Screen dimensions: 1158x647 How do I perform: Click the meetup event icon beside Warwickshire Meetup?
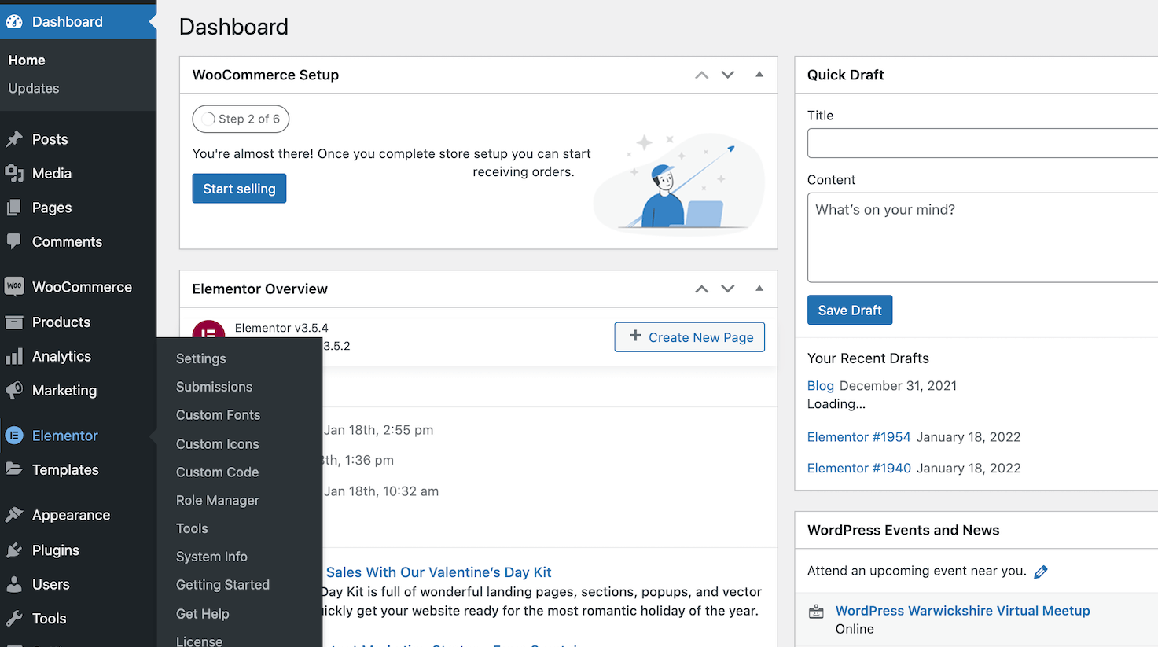[x=817, y=612]
